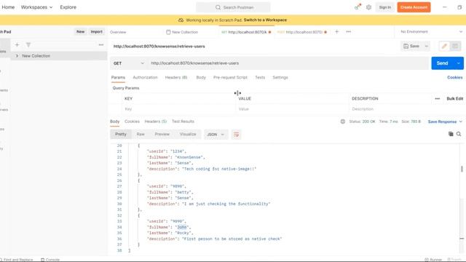Image resolution: width=466 pixels, height=262 pixels.
Task: Click the pencil edit icon near Save
Action: click(444, 46)
